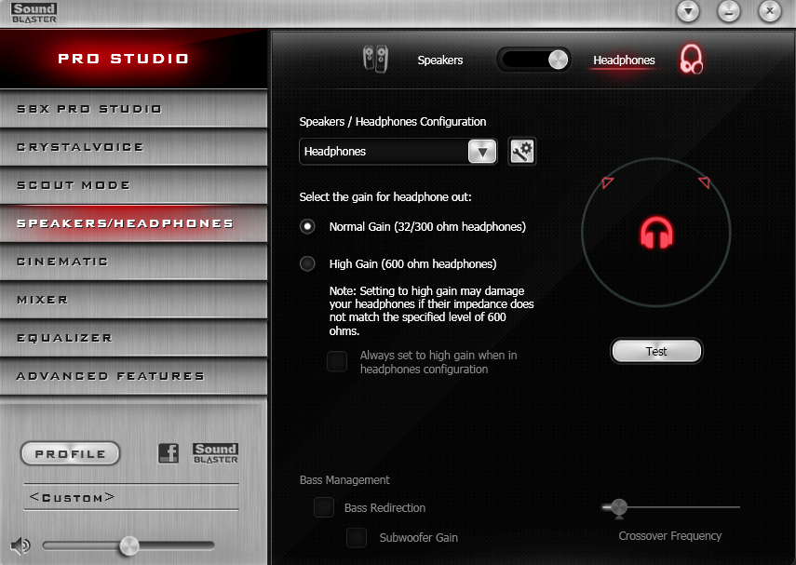This screenshot has height=565, width=796.
Task: Open advanced configuration gear icon
Action: pyautogui.click(x=522, y=151)
